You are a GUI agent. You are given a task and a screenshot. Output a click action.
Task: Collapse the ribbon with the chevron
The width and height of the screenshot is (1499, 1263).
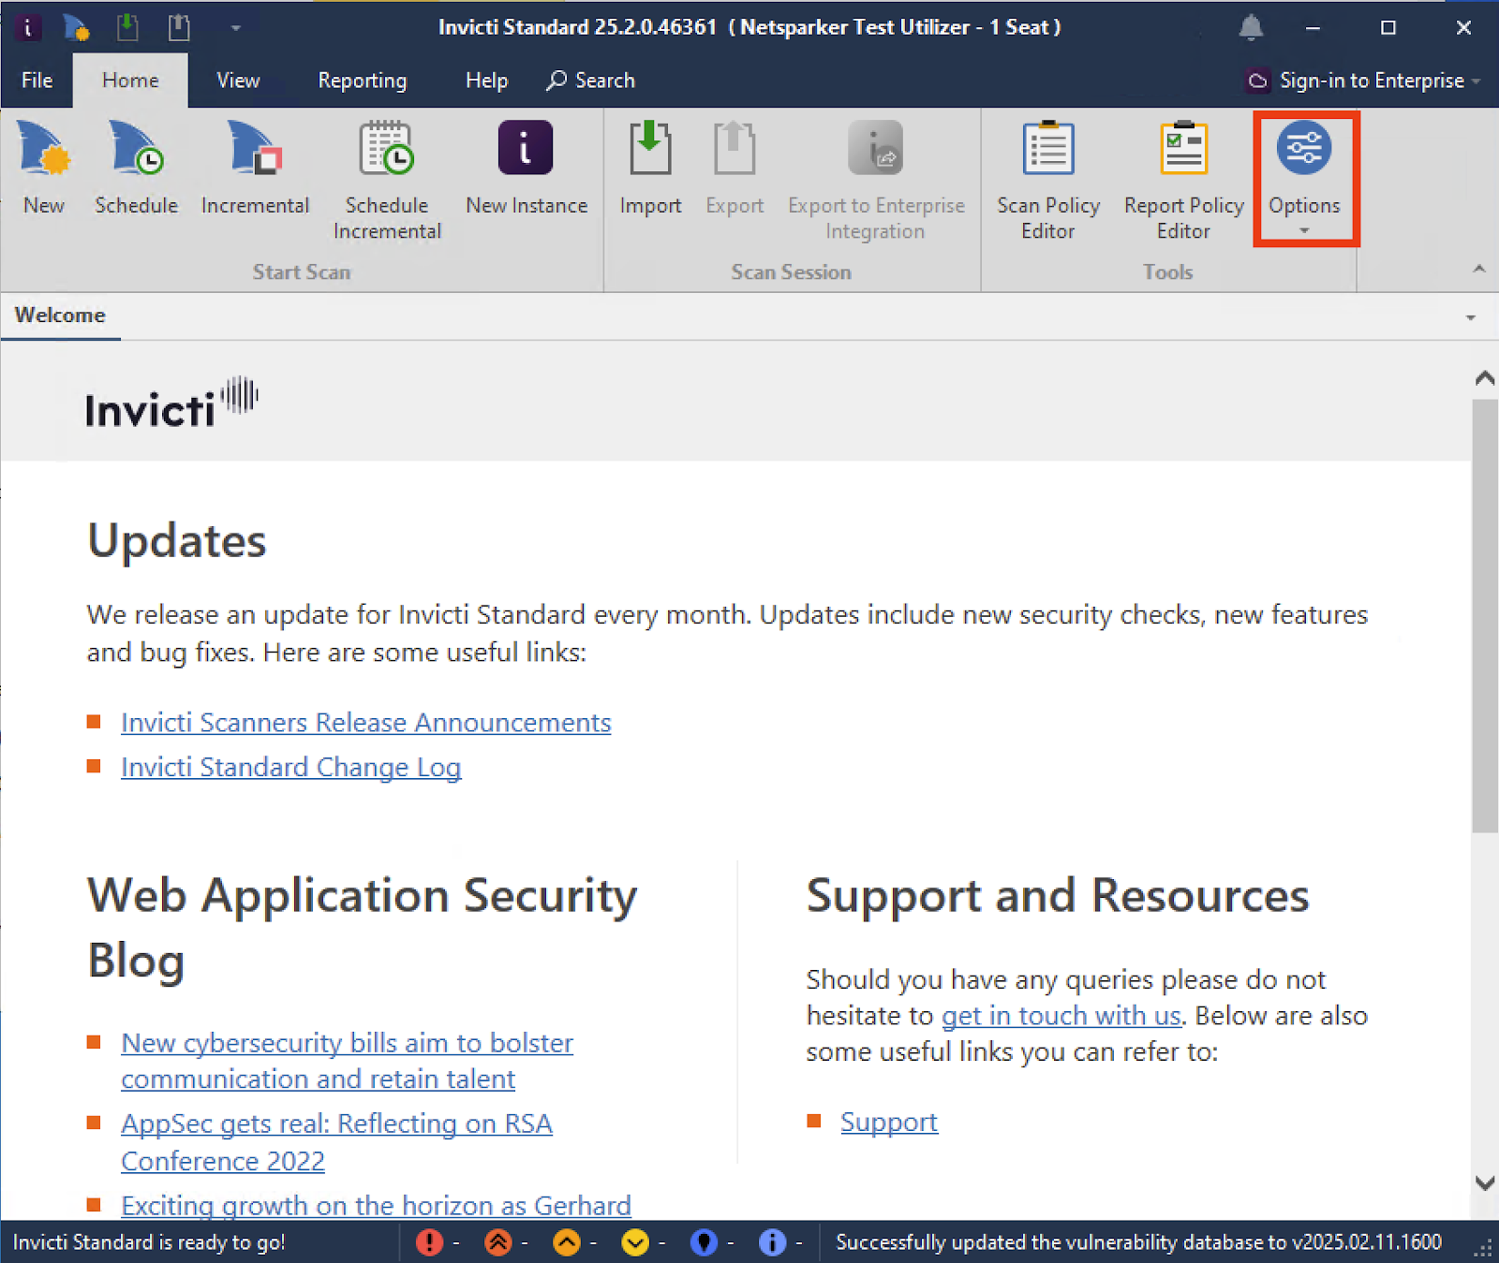pyautogui.click(x=1479, y=270)
